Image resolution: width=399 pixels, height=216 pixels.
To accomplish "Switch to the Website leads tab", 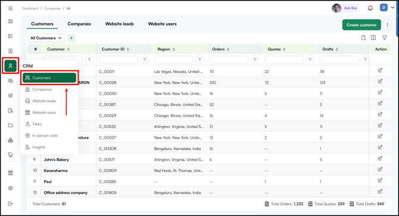I will pos(119,24).
